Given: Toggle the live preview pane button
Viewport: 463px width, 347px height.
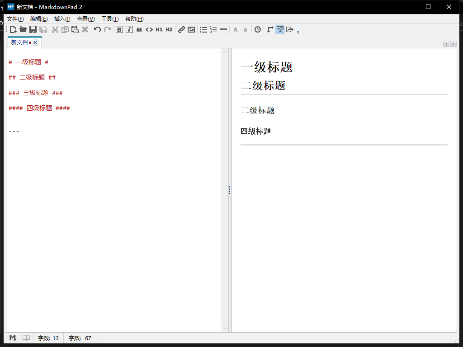Looking at the screenshot, I should tap(280, 30).
